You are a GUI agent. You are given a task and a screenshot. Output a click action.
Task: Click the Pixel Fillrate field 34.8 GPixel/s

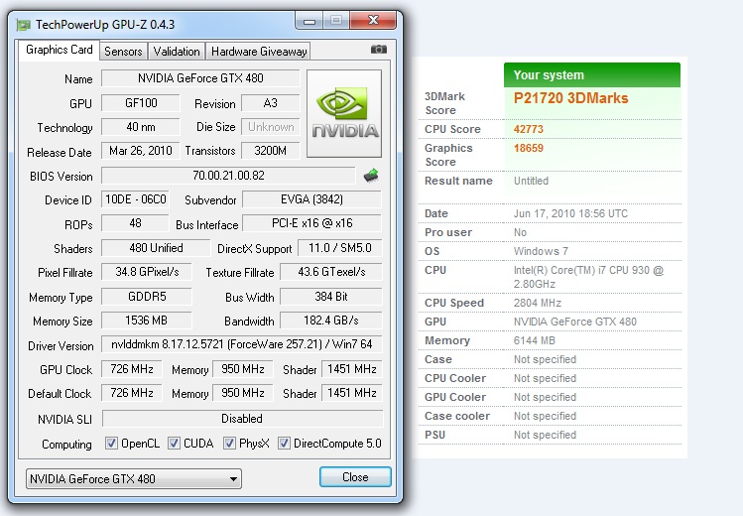click(147, 272)
